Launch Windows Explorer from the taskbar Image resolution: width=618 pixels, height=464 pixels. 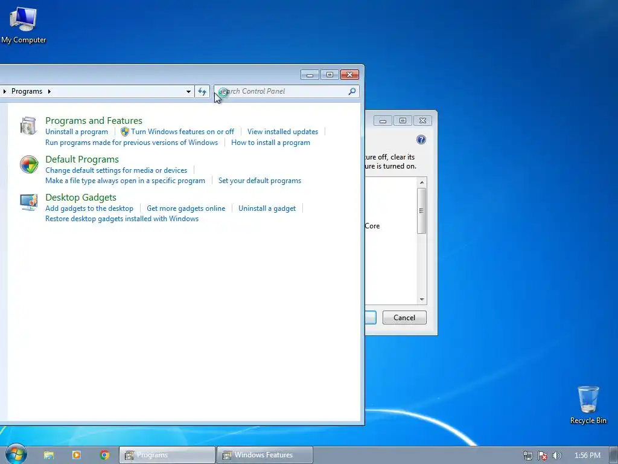pyautogui.click(x=49, y=455)
